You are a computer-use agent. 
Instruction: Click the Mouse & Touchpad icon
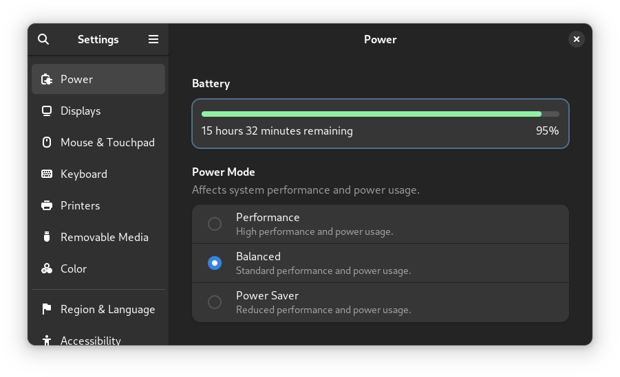tap(47, 143)
